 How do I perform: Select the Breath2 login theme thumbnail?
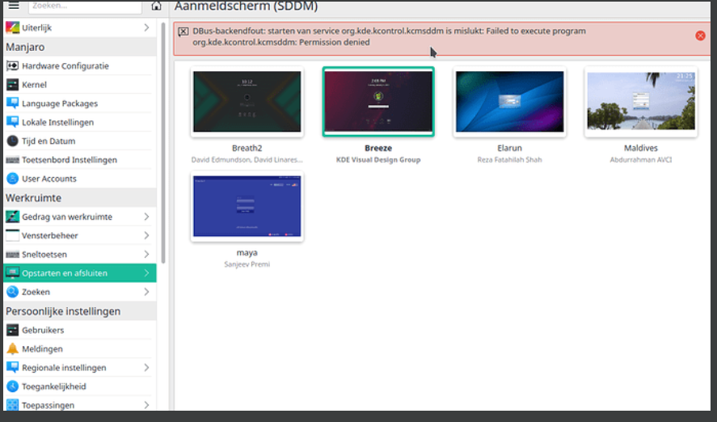(247, 102)
